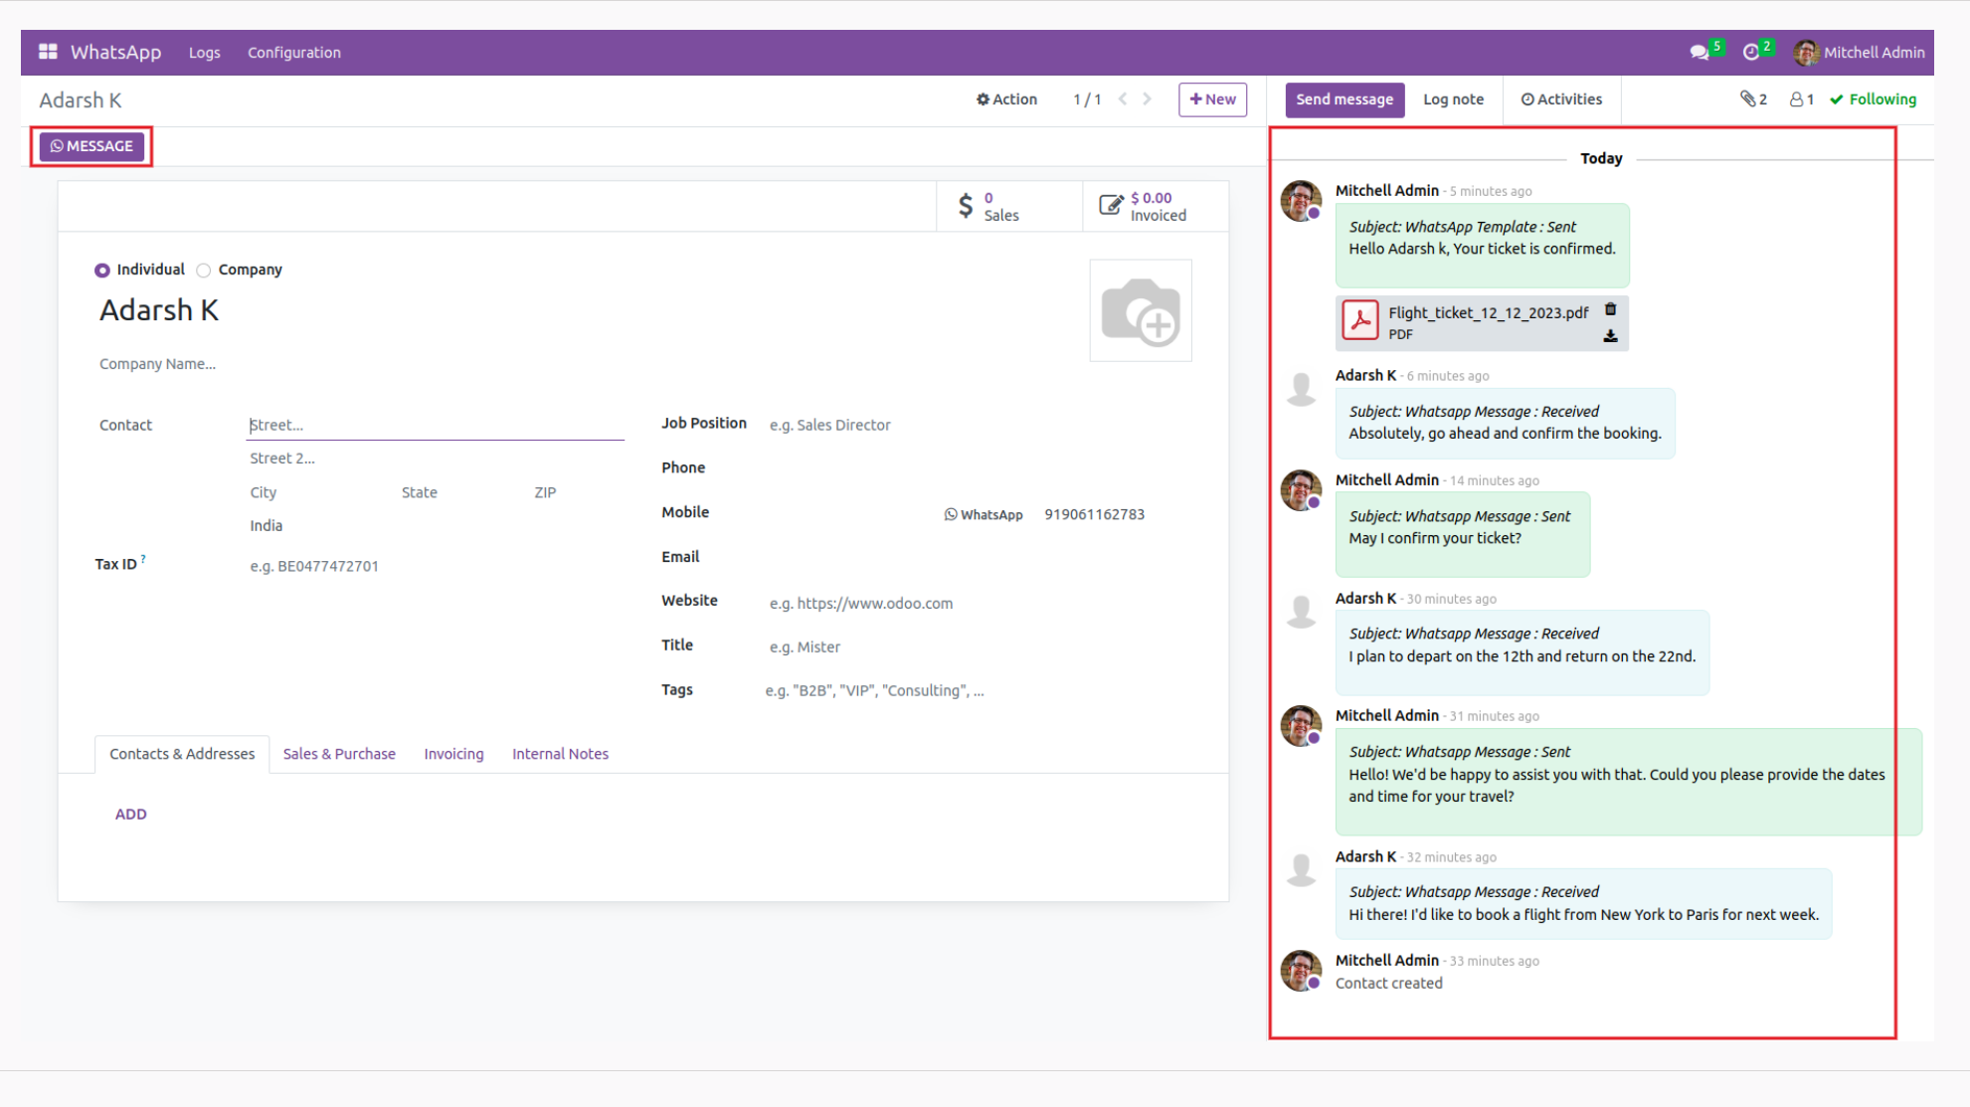
Task: Open the India country dropdown
Action: [x=436, y=525]
